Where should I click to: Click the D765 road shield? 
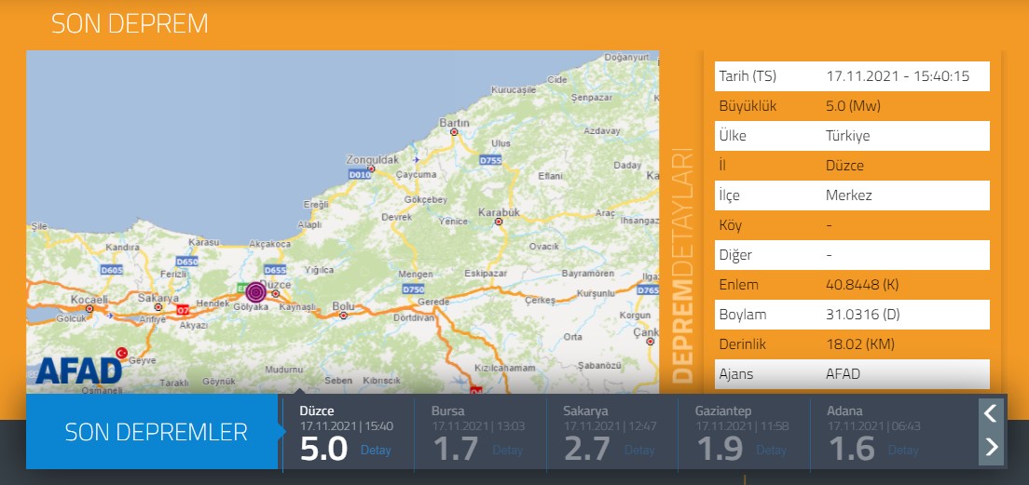click(648, 290)
